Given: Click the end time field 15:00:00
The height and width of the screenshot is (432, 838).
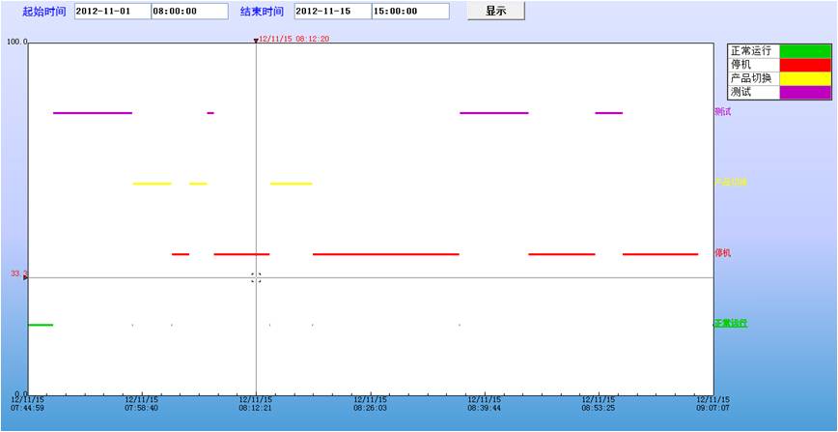Looking at the screenshot, I should coord(409,12).
